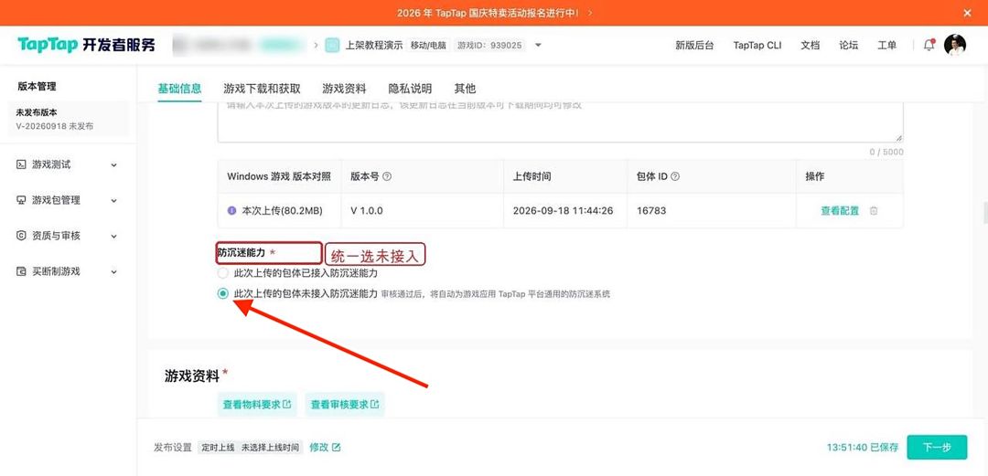The height and width of the screenshot is (476, 988).
Task: Open TapTap CLI in the top navigation
Action: point(757,46)
